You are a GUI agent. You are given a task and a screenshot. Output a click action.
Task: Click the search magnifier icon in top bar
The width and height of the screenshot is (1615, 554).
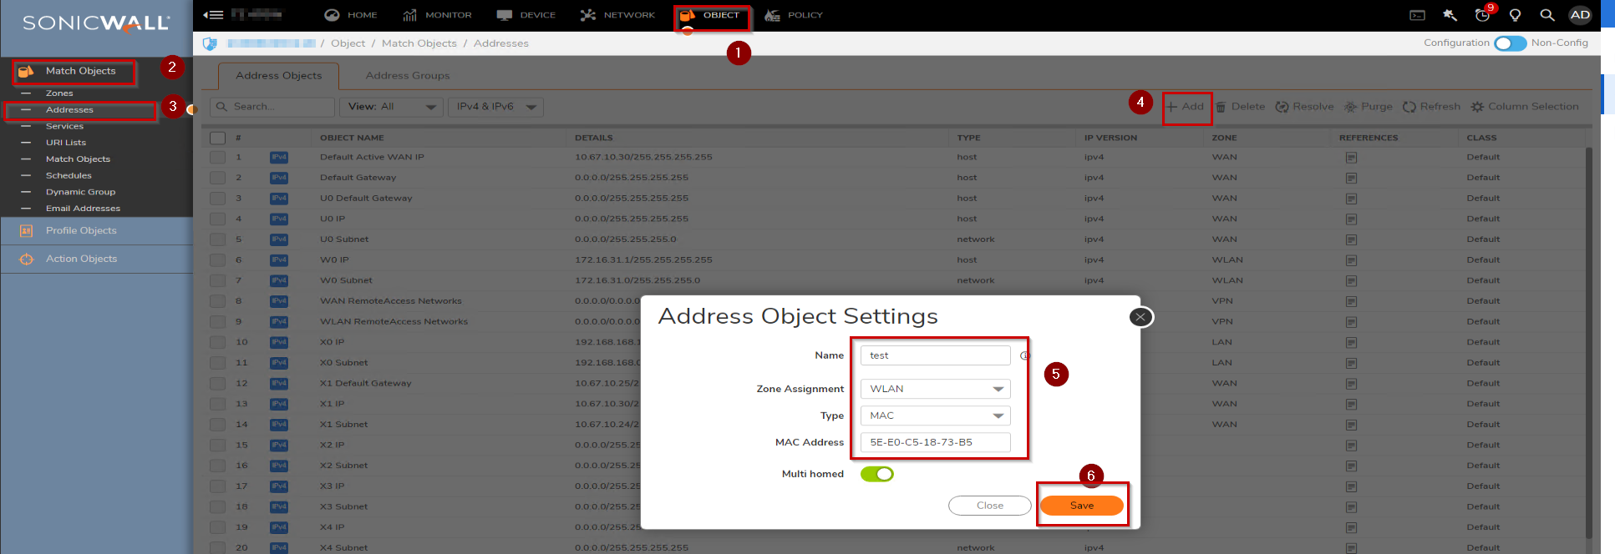pos(1547,15)
